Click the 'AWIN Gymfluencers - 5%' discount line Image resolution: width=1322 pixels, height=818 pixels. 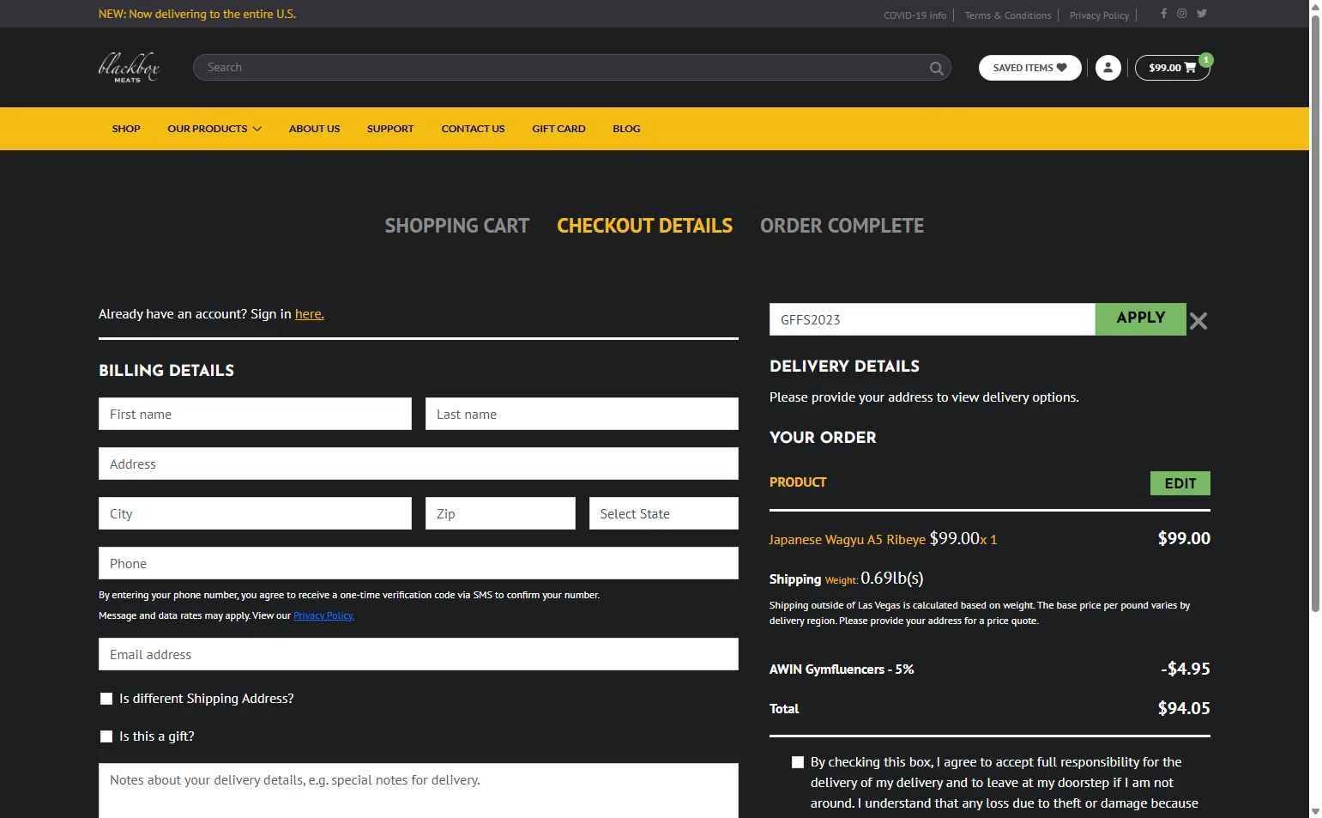842,670
